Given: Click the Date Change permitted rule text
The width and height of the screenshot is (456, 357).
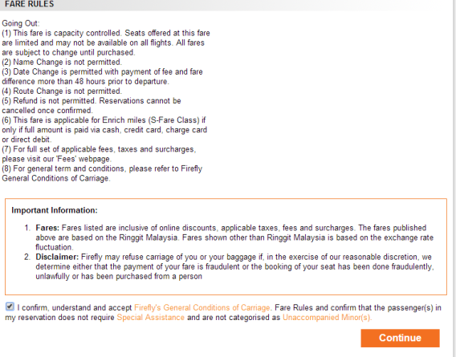Looking at the screenshot, I should 103,76.
